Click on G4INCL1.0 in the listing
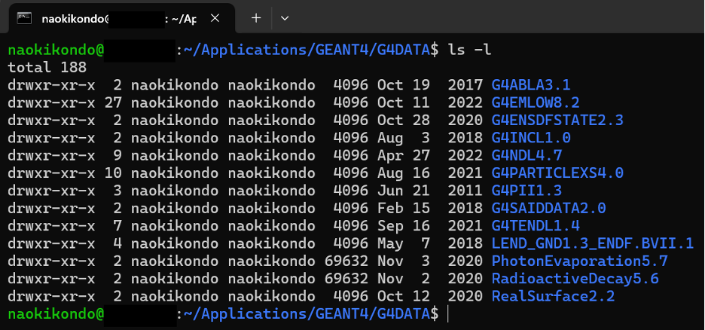The image size is (705, 330). [x=531, y=138]
